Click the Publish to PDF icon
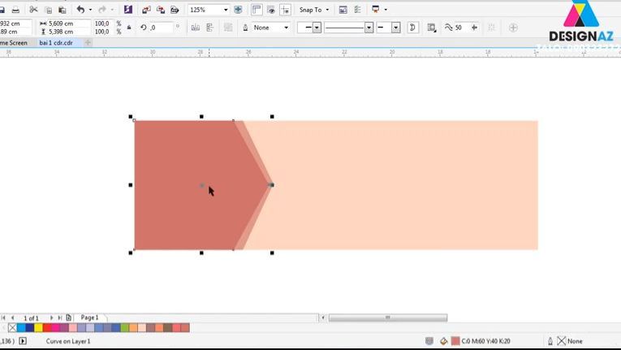The image size is (621, 350). 175,10
